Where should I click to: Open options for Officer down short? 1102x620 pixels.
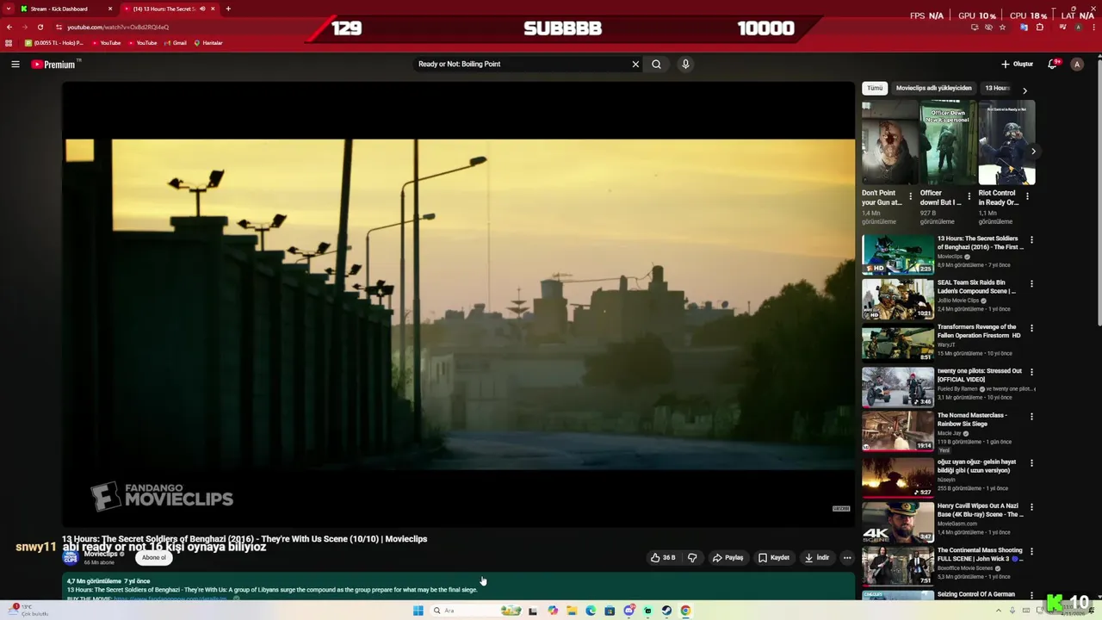pyautogui.click(x=969, y=196)
